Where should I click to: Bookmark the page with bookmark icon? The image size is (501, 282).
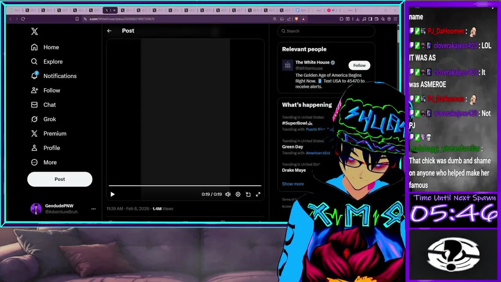click(77, 19)
